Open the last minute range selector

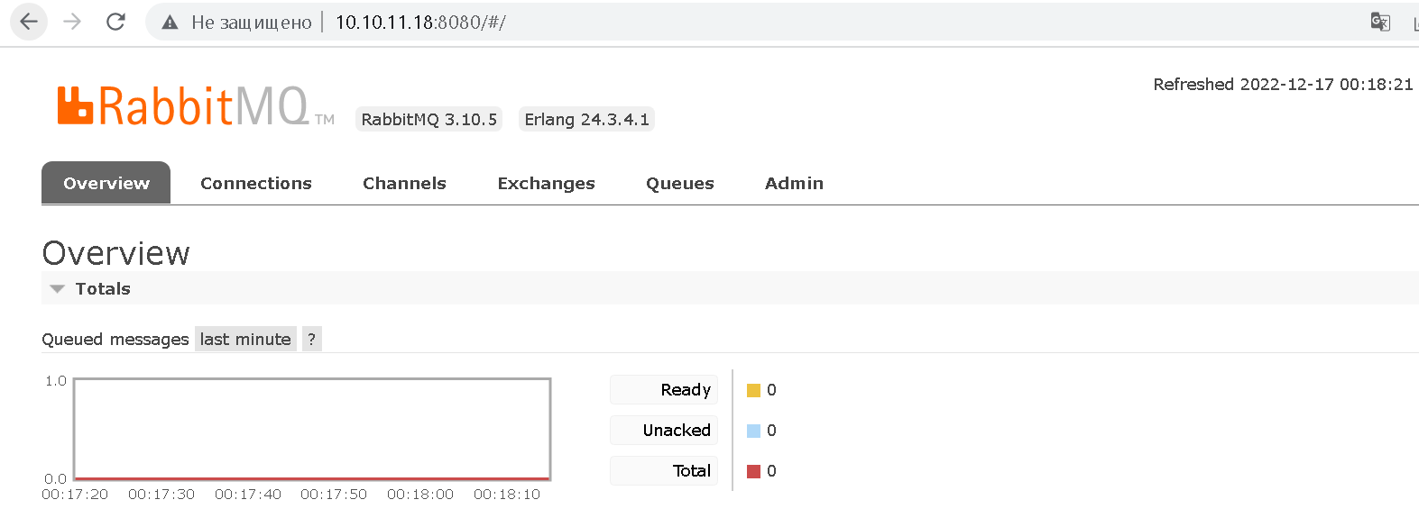coord(245,340)
